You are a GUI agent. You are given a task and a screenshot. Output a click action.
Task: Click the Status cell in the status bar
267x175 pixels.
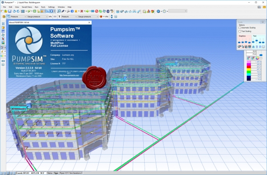(x=50, y=173)
